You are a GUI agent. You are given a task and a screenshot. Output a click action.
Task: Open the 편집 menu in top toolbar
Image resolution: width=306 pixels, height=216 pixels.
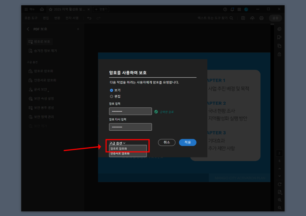[x=46, y=18]
